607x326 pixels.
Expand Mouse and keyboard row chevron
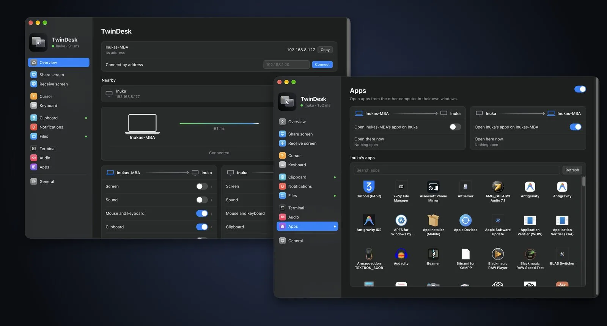pyautogui.click(x=211, y=213)
